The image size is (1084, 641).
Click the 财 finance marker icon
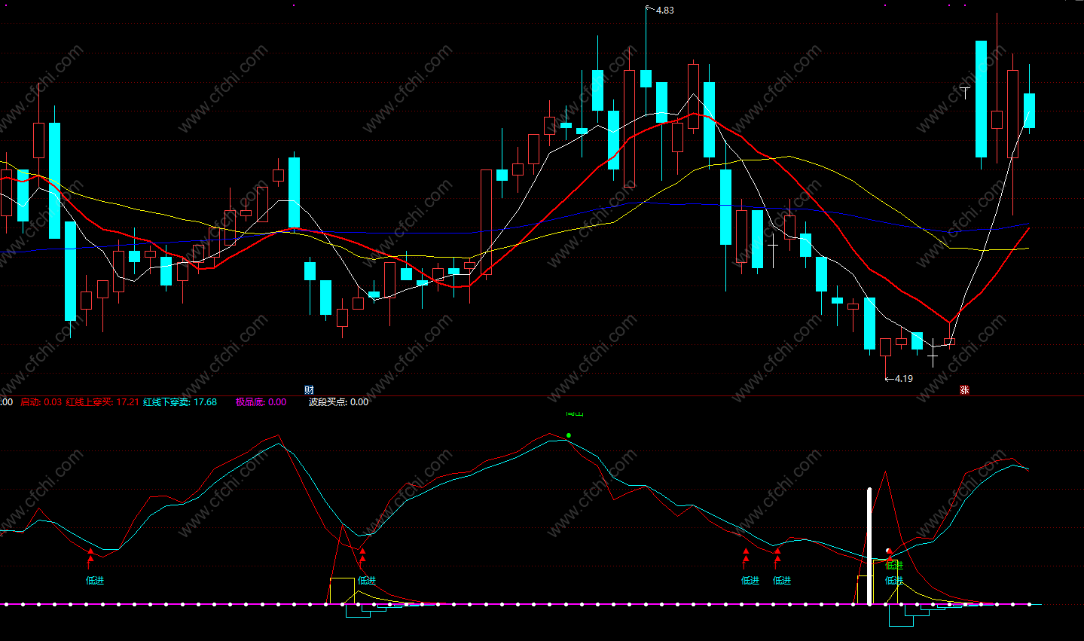pos(309,389)
